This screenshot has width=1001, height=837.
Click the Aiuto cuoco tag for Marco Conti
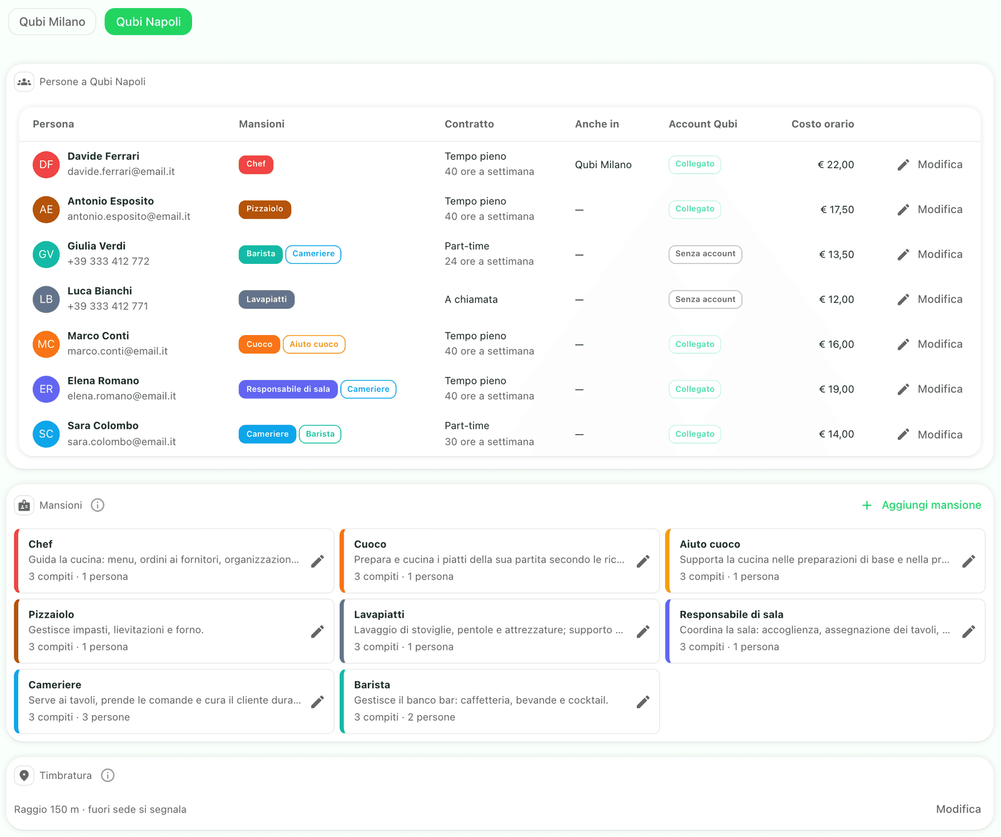coord(314,344)
